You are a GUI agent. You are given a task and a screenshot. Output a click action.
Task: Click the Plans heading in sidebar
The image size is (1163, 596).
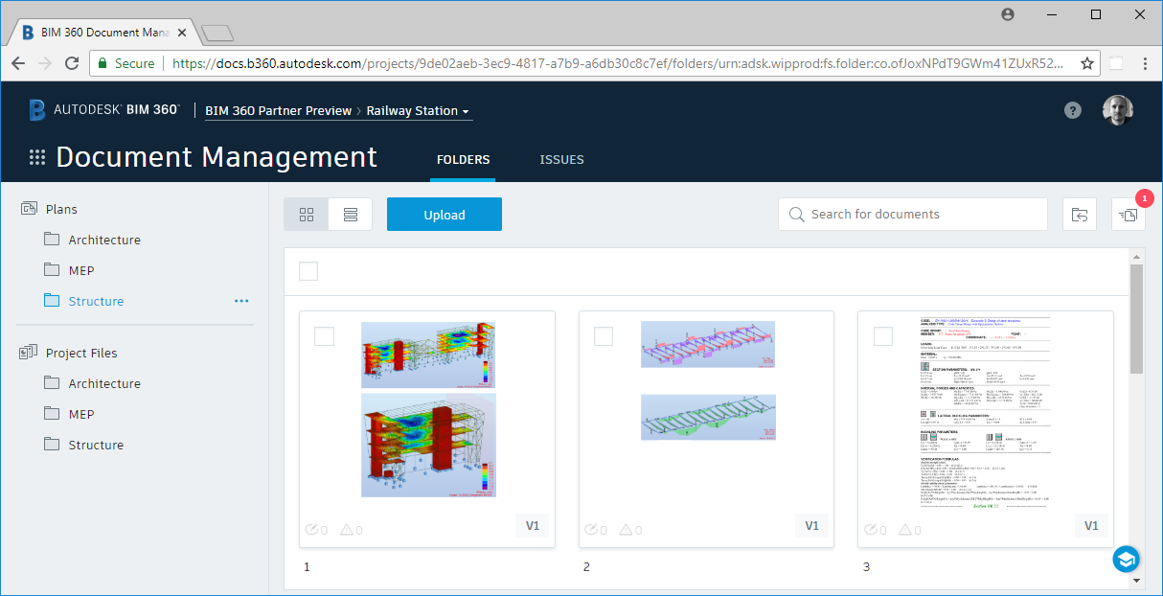61,209
